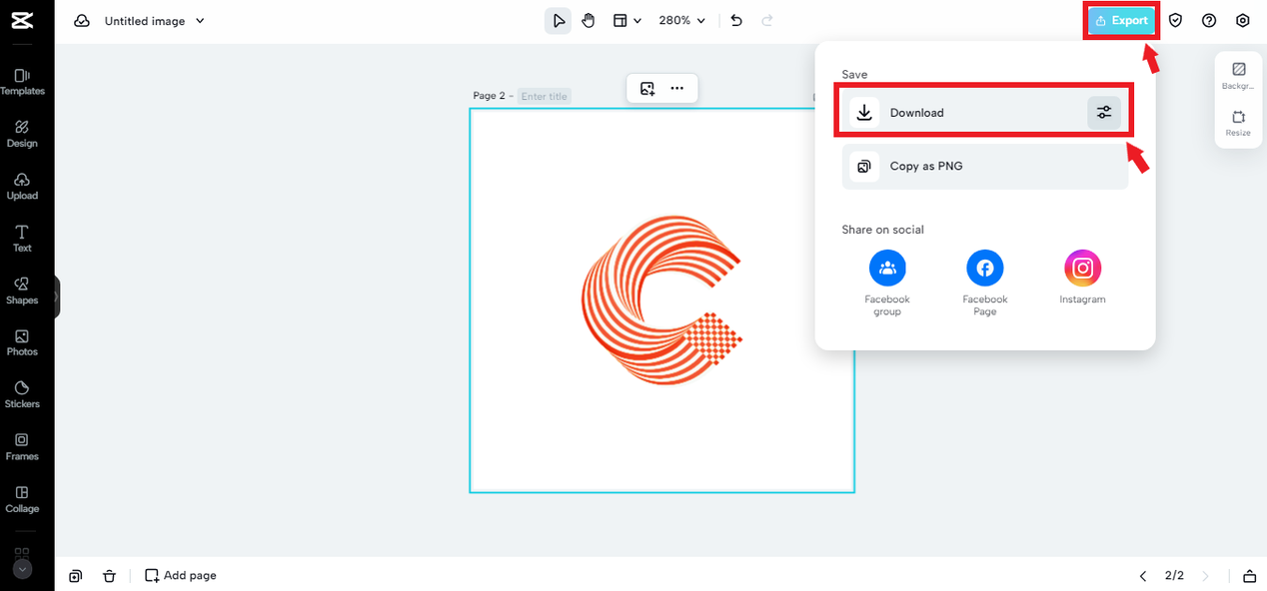The image size is (1267, 591).
Task: Select the orange C logo on canvas
Action: coord(661,301)
